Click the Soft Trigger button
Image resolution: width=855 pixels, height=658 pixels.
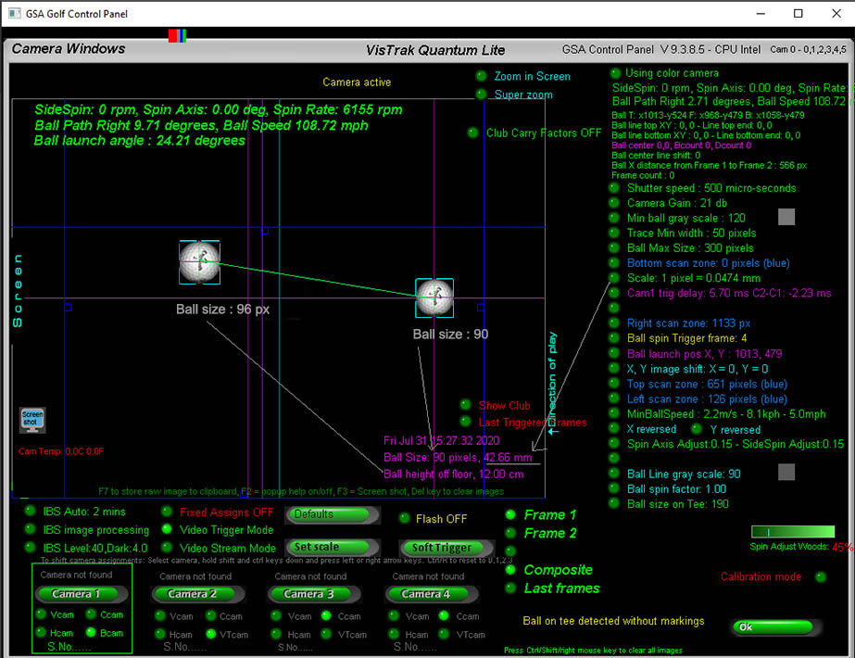[x=442, y=548]
